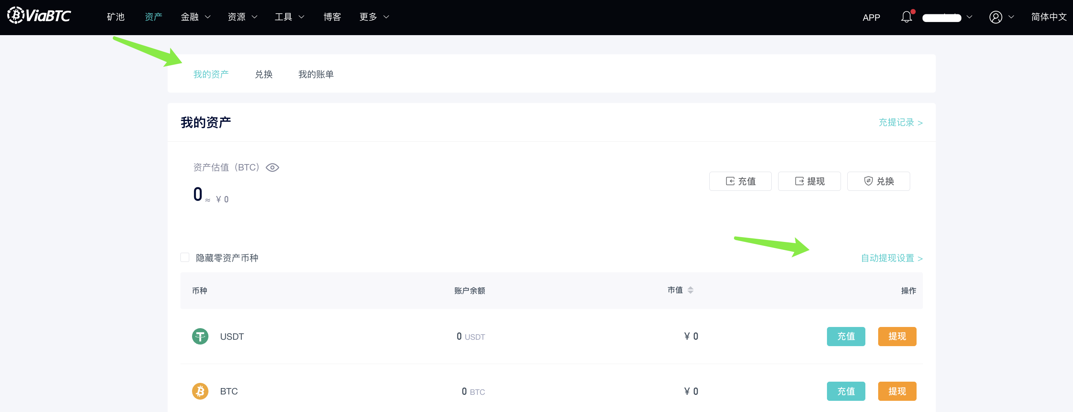Screen dimensions: 1073x412
Task: Open 自动提现设置 link
Action: [x=891, y=258]
